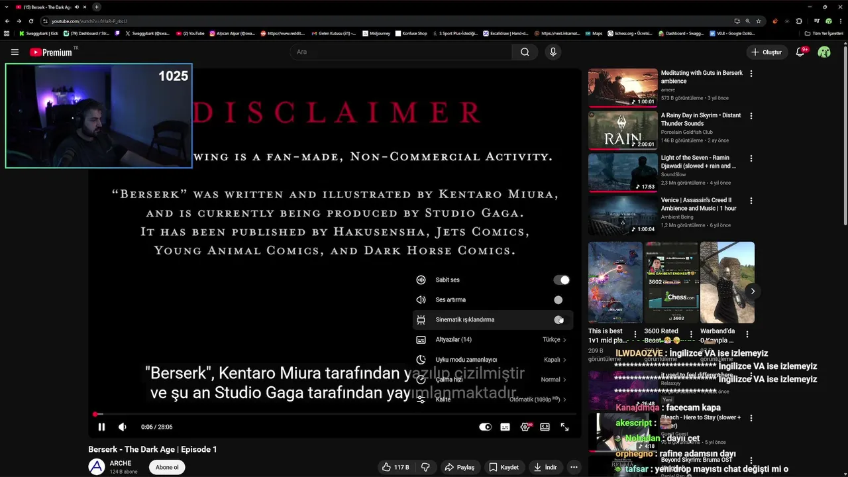Open the Çalma hızı submenu
Viewport: 848px width, 477px height.
(492, 380)
